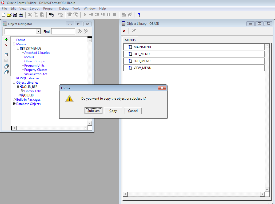Viewport: 275px width, 204px height.
Task: Click the Layout Wizard toolbar icon
Action: pyautogui.click(x=124, y=15)
